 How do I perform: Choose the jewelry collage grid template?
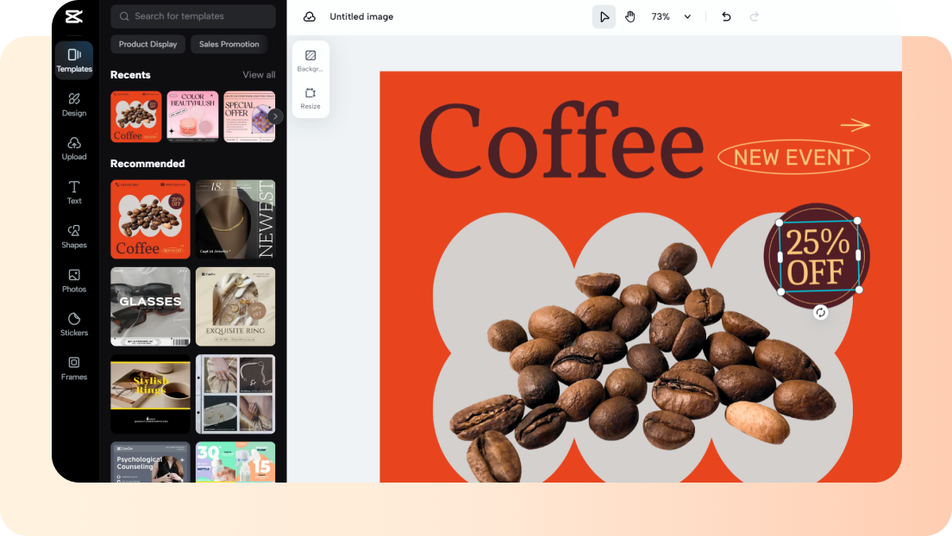pos(235,394)
